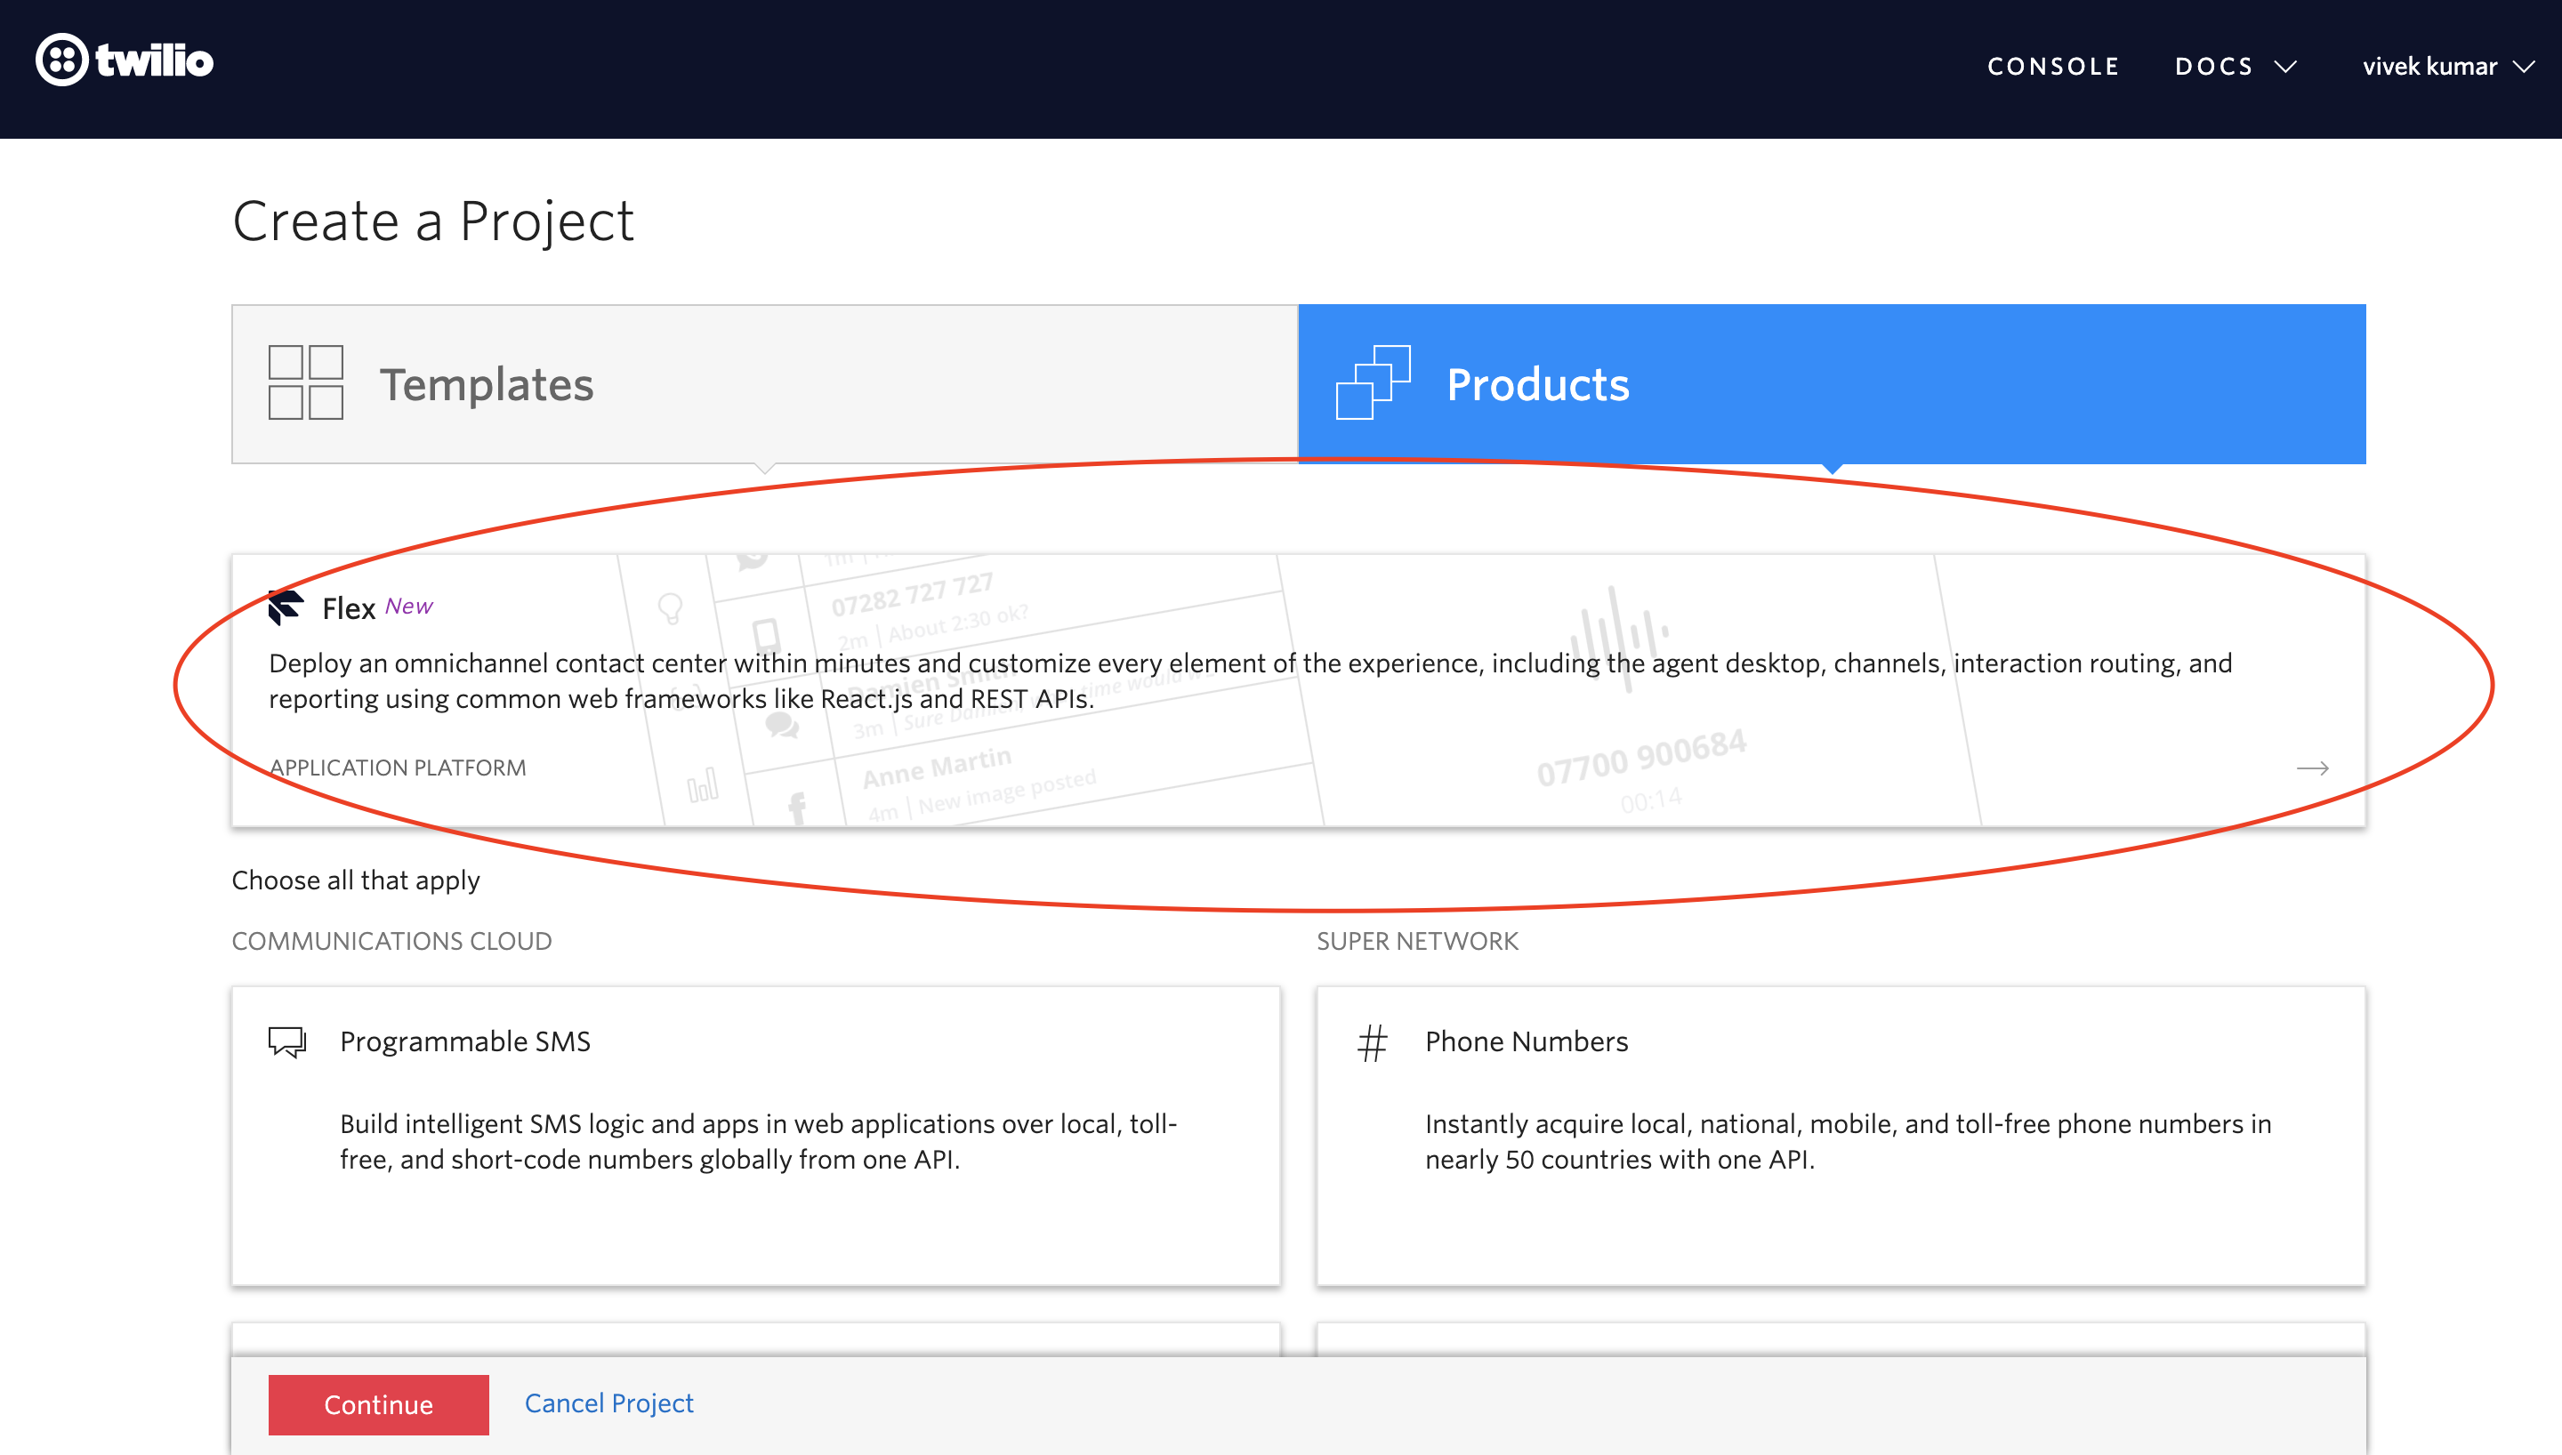Click the Phone Numbers title
The image size is (2562, 1455).
click(1526, 1041)
